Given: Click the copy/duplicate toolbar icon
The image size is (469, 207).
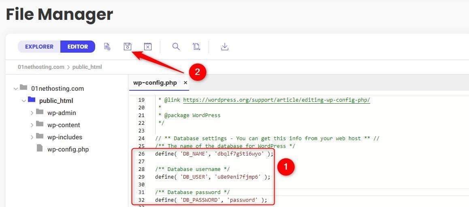Looking at the screenshot, I should 196,47.
